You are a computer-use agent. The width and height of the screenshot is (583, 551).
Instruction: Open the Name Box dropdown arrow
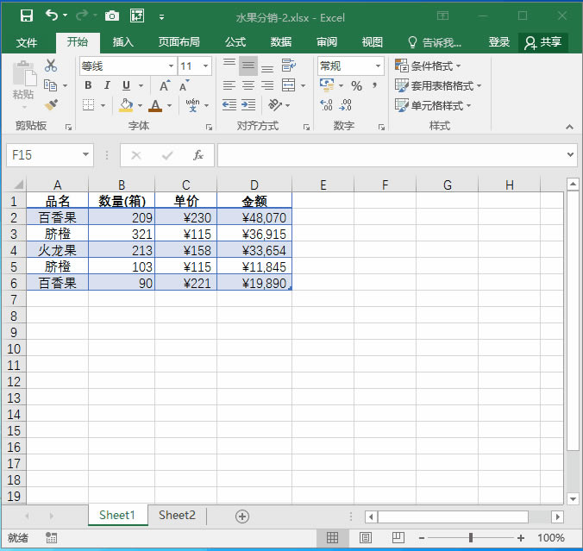[85, 155]
